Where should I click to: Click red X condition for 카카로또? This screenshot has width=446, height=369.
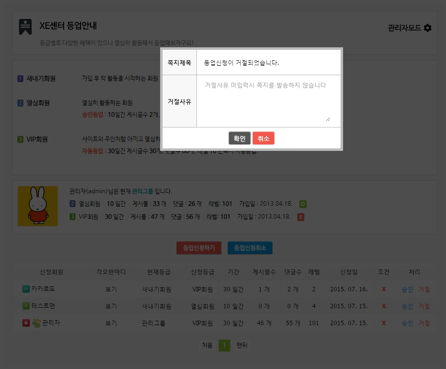384,289
